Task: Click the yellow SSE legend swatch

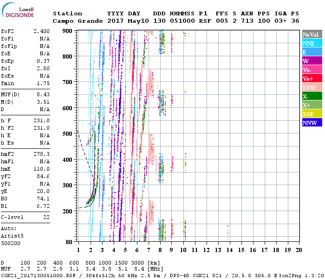Action: point(312,114)
